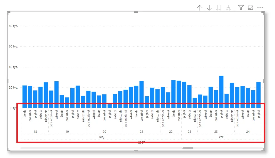Click the "cze" month label on axis
The width and height of the screenshot is (275, 158).
[x=221, y=137]
